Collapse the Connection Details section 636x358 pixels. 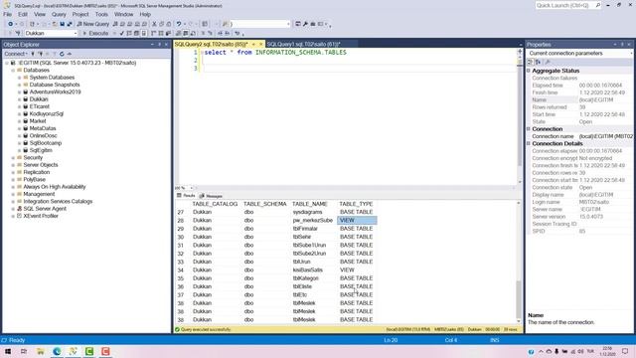[x=529, y=143]
